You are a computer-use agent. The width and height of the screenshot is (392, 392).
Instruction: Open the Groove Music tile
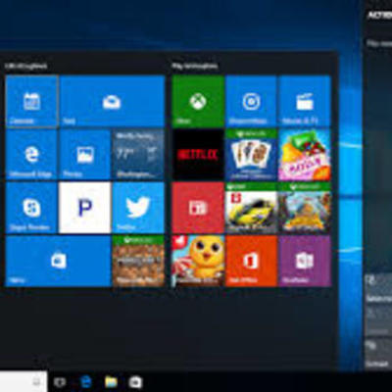click(x=251, y=101)
